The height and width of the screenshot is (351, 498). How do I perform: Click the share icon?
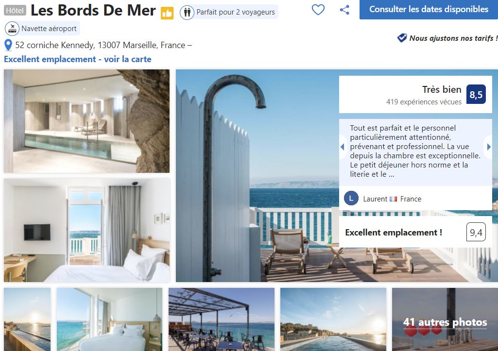[344, 10]
